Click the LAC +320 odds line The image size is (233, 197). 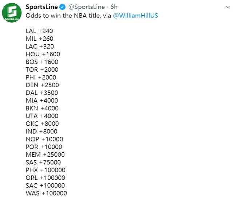point(40,47)
